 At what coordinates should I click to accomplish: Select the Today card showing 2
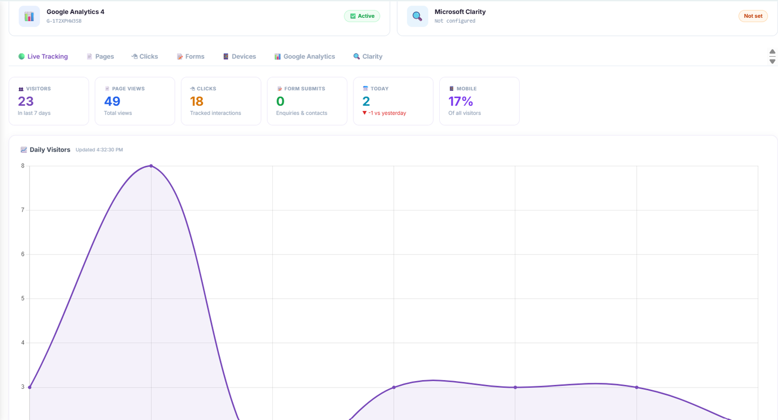tap(393, 101)
